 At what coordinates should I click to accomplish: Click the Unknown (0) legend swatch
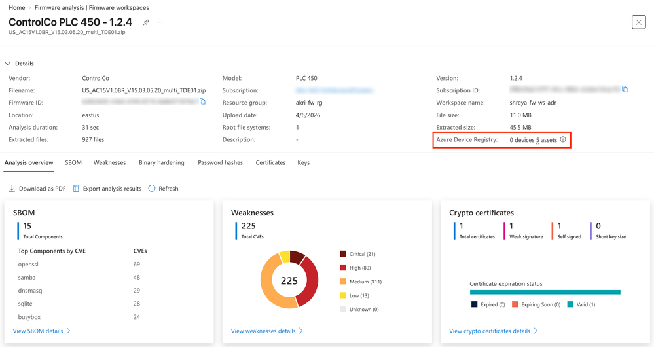(343, 309)
